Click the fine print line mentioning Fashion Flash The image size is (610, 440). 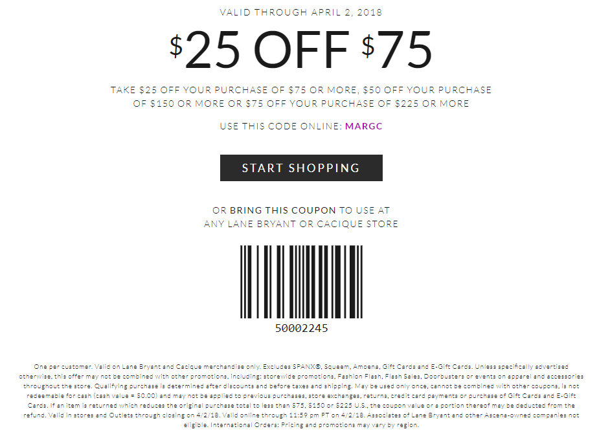tap(301, 376)
